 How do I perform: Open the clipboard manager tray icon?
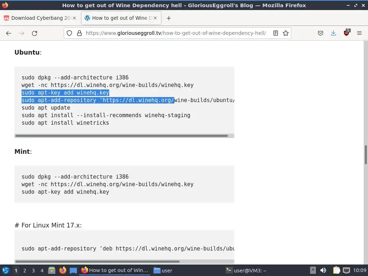tap(336, 270)
